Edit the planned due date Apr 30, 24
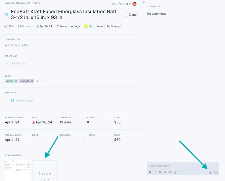 tap(44, 122)
